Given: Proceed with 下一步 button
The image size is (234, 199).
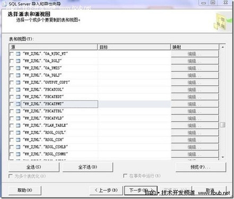Looking at the screenshot, I should [141, 191].
